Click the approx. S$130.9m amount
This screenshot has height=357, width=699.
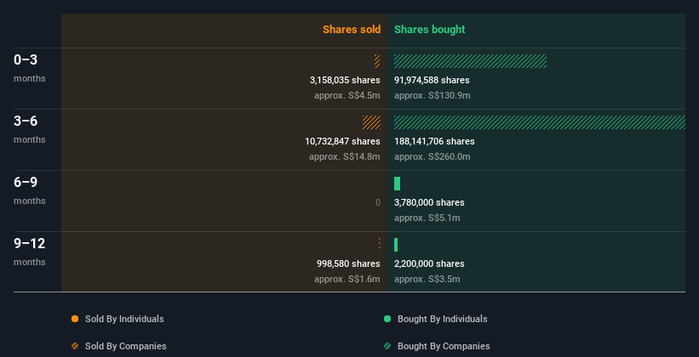[x=432, y=96]
